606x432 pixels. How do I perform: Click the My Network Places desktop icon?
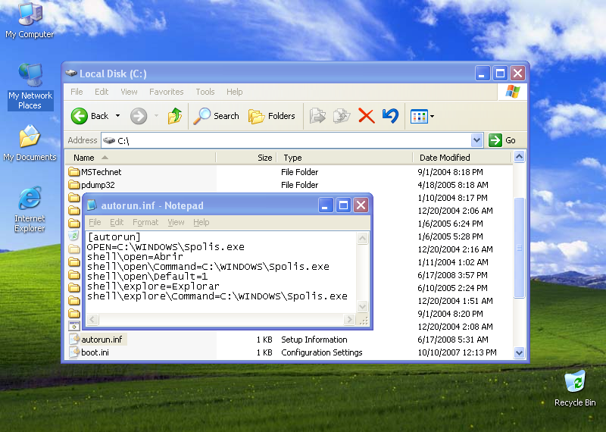click(x=30, y=86)
